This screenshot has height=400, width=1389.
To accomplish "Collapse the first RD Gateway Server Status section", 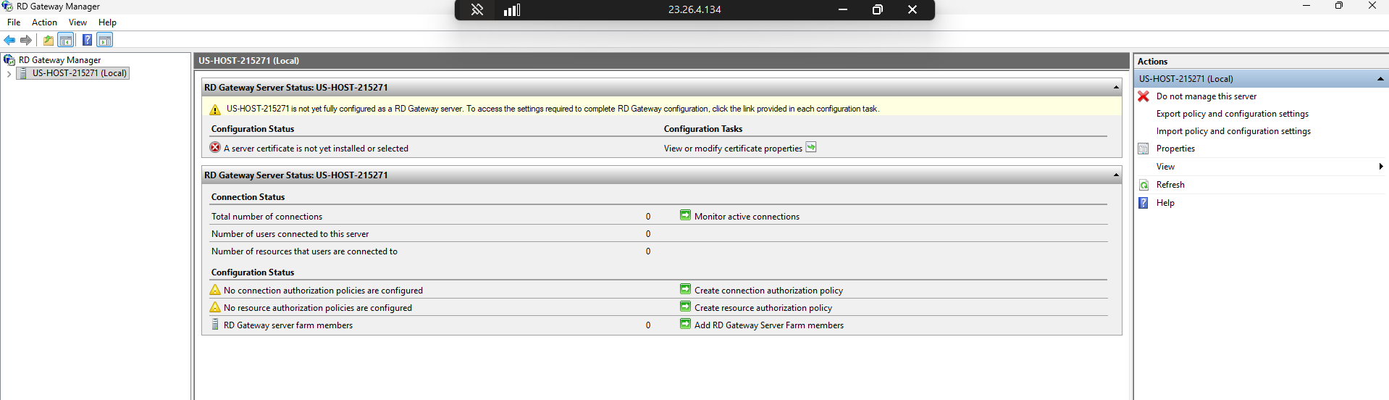I will coord(1116,88).
